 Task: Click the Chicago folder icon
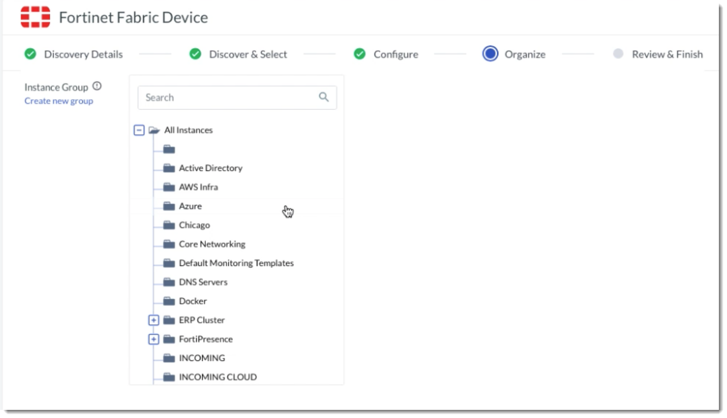(x=169, y=225)
